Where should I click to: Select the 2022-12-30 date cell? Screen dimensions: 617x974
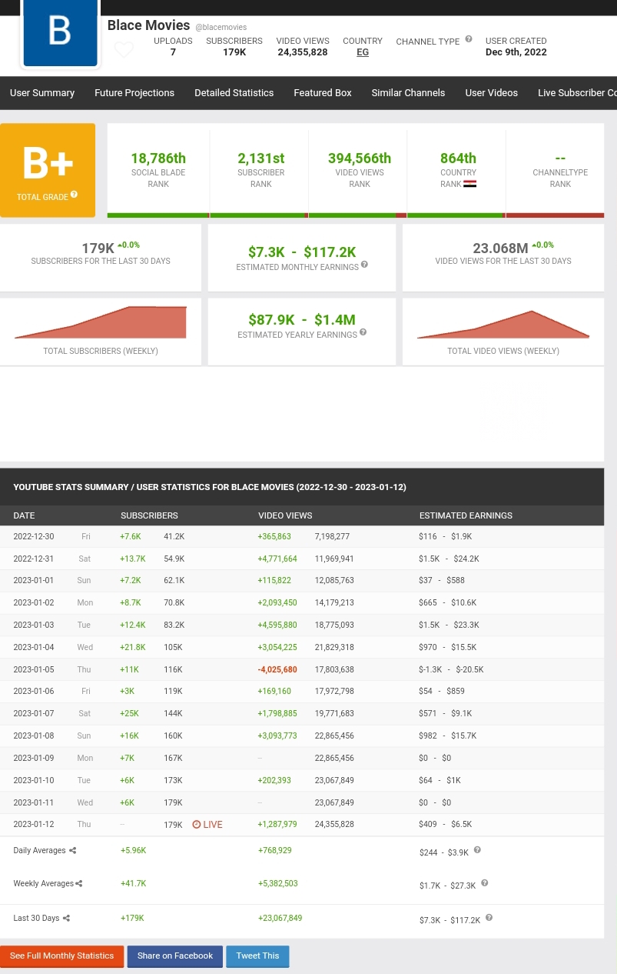(34, 537)
